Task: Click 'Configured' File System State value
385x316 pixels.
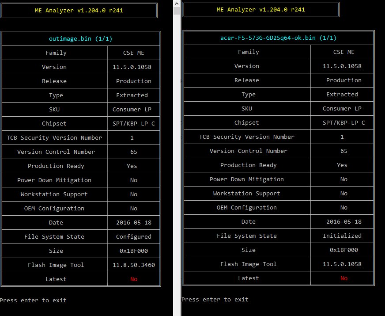Action: [134, 236]
